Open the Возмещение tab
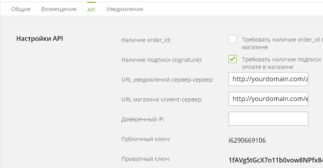Viewport: 323px width, 168px height. tap(59, 9)
